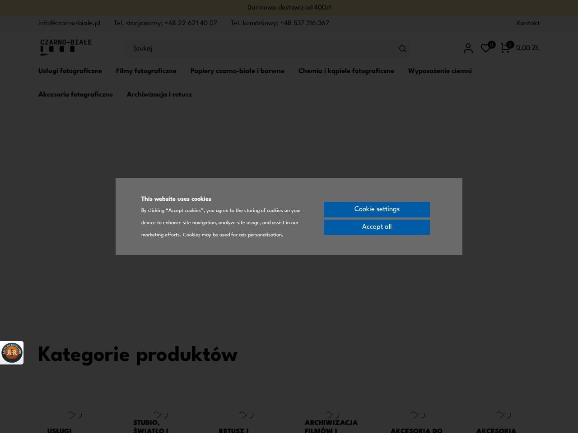Open the user account icon
The image size is (578, 433).
coord(468,48)
